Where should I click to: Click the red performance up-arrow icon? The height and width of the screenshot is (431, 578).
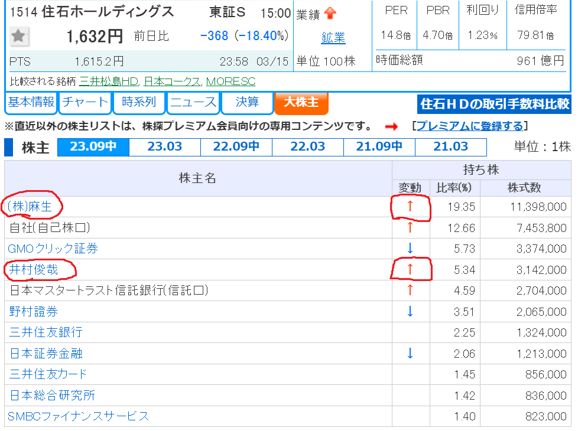click(x=330, y=14)
